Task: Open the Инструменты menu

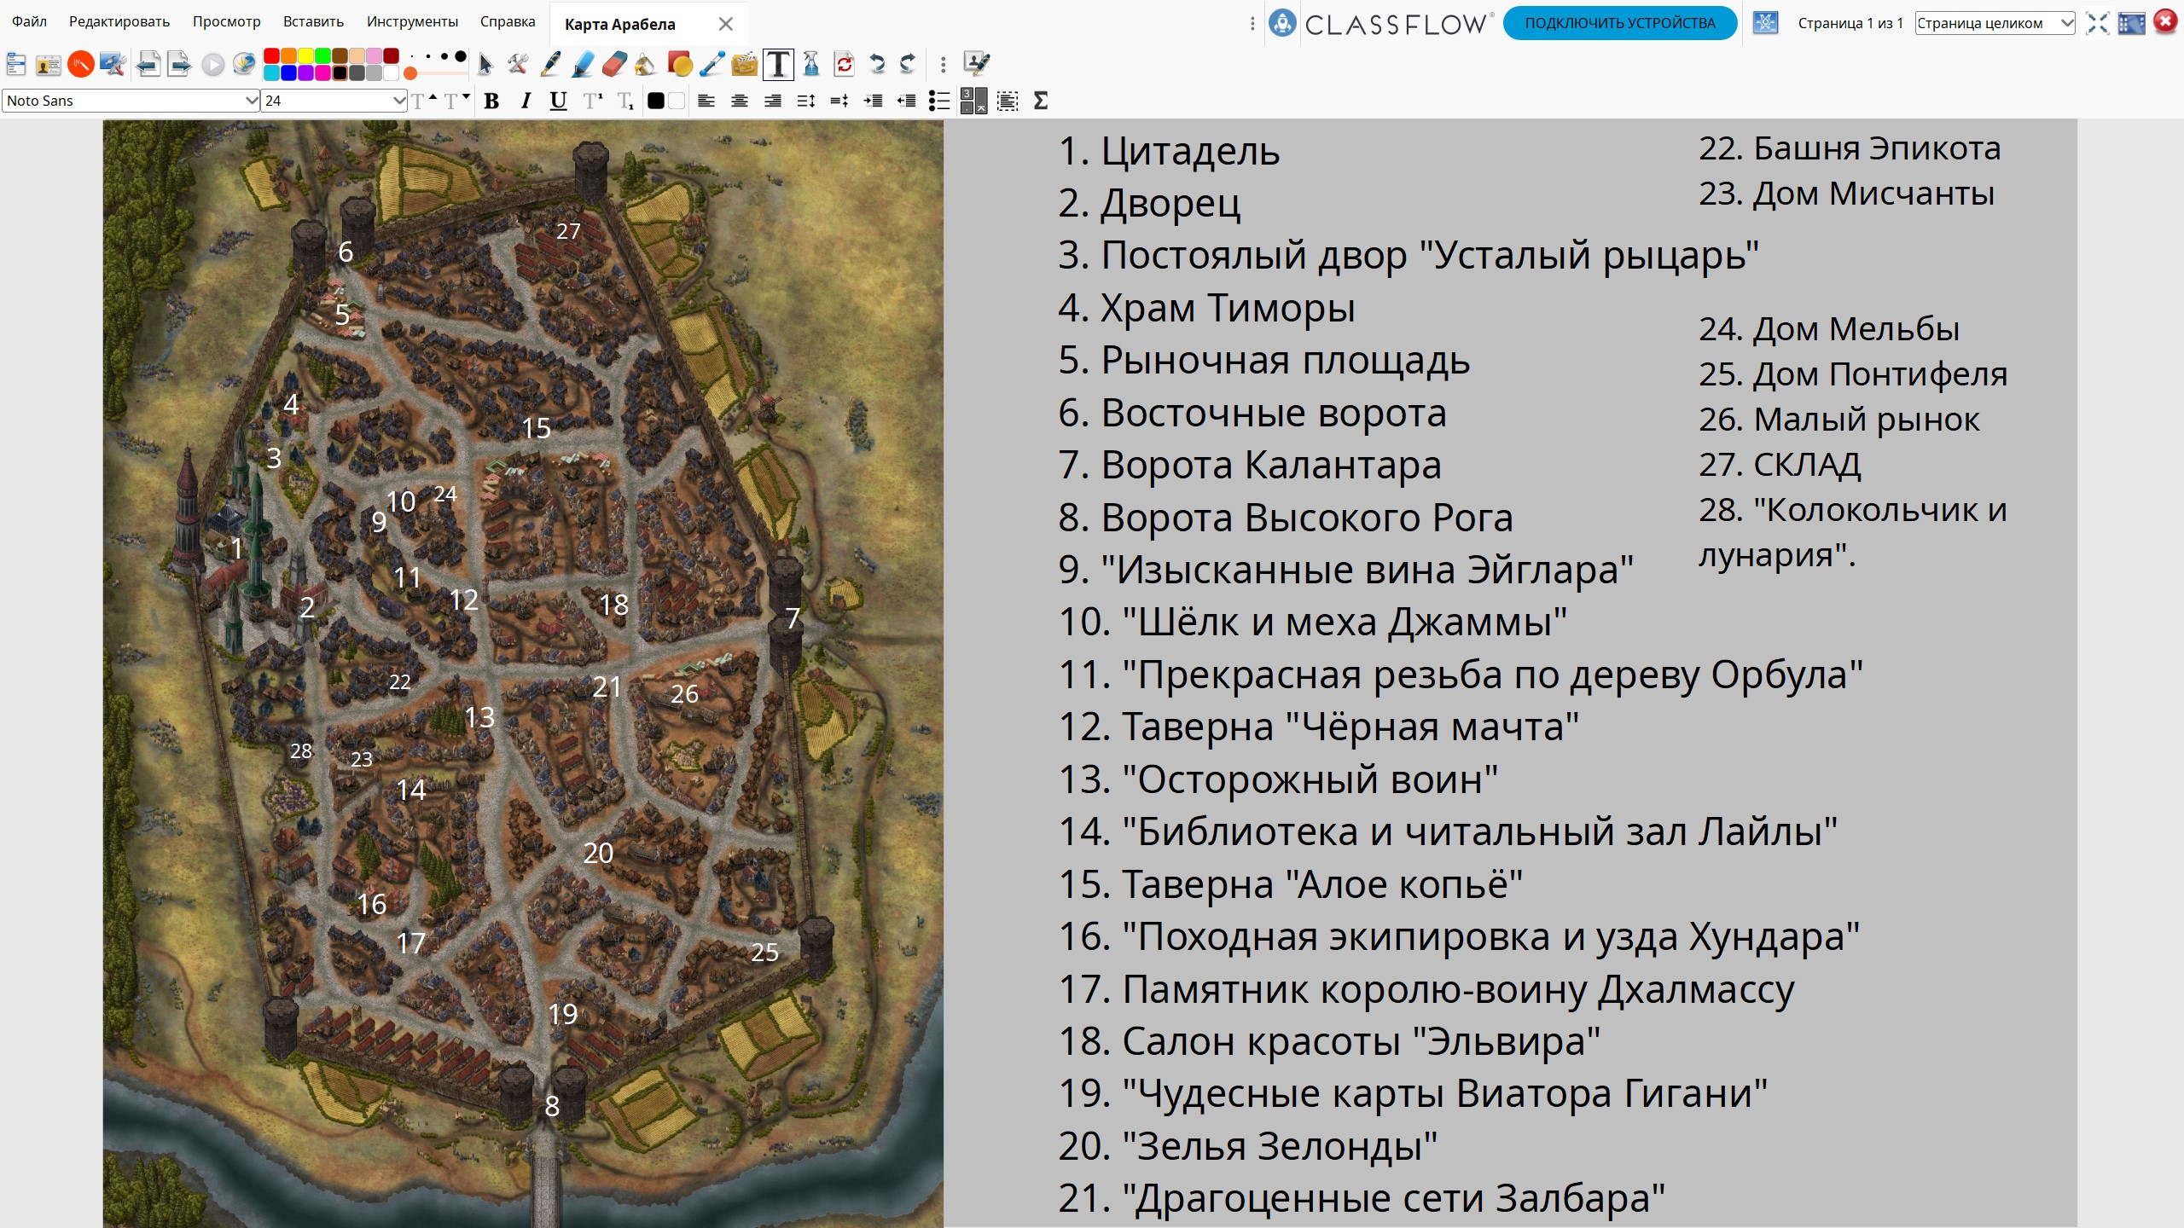Action: pyautogui.click(x=412, y=21)
